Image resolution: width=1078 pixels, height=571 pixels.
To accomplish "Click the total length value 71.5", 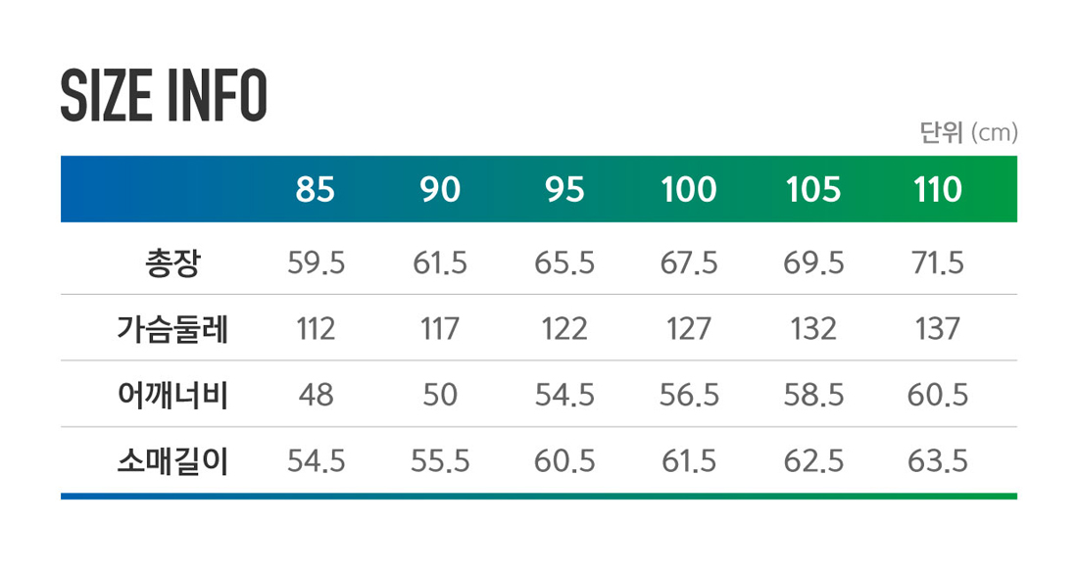I will pyautogui.click(x=938, y=263).
